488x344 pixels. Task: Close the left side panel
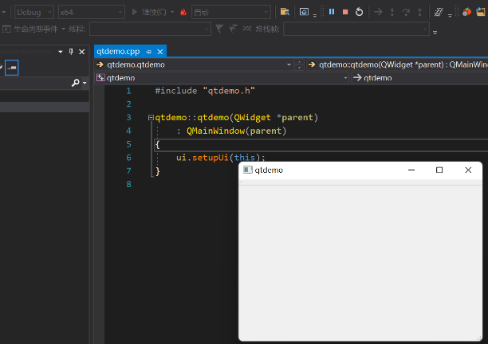coord(82,52)
